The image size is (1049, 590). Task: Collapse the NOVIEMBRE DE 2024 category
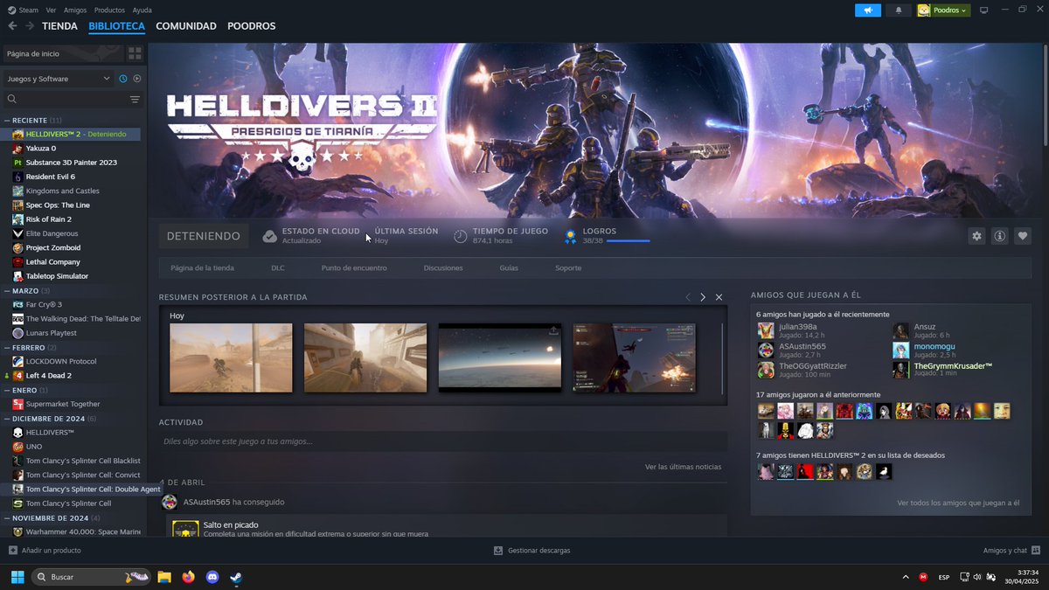7,518
